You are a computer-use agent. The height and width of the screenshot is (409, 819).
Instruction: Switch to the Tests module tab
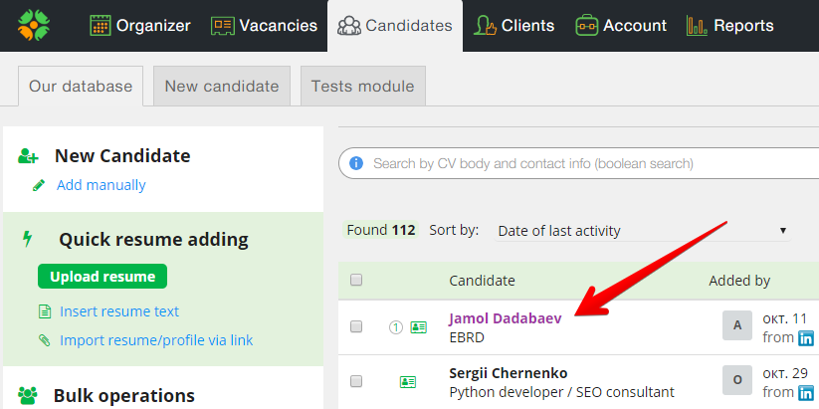(x=363, y=86)
